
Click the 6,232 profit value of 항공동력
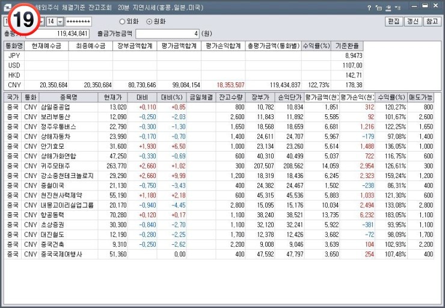367,215
